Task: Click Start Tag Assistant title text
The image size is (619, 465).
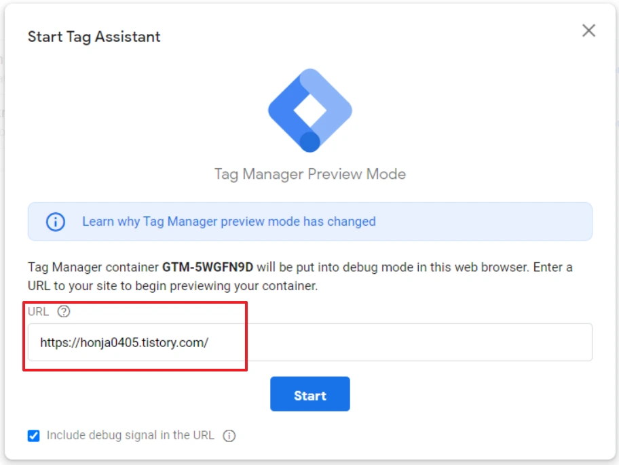Action: 94,37
